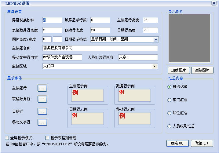Screen dimensions: 219x153
Task: Click the Load Picture button
Action: (x=179, y=70)
